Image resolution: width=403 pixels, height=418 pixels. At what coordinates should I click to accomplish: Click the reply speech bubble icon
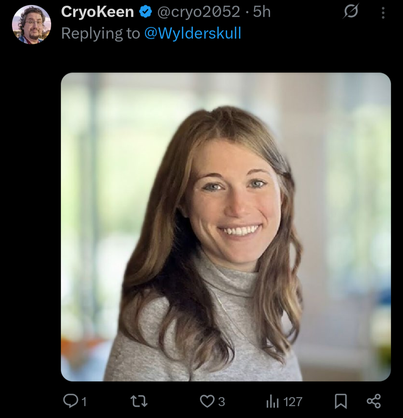point(70,401)
